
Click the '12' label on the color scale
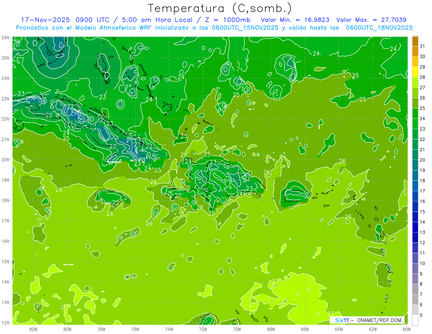pos(422,243)
